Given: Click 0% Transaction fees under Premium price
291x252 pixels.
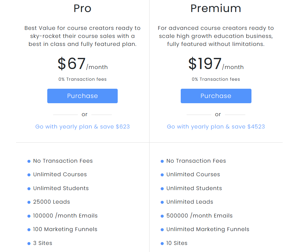Looking at the screenshot, I should [x=216, y=79].
